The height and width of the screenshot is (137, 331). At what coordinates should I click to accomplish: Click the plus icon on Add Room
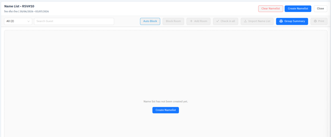pos(191,21)
